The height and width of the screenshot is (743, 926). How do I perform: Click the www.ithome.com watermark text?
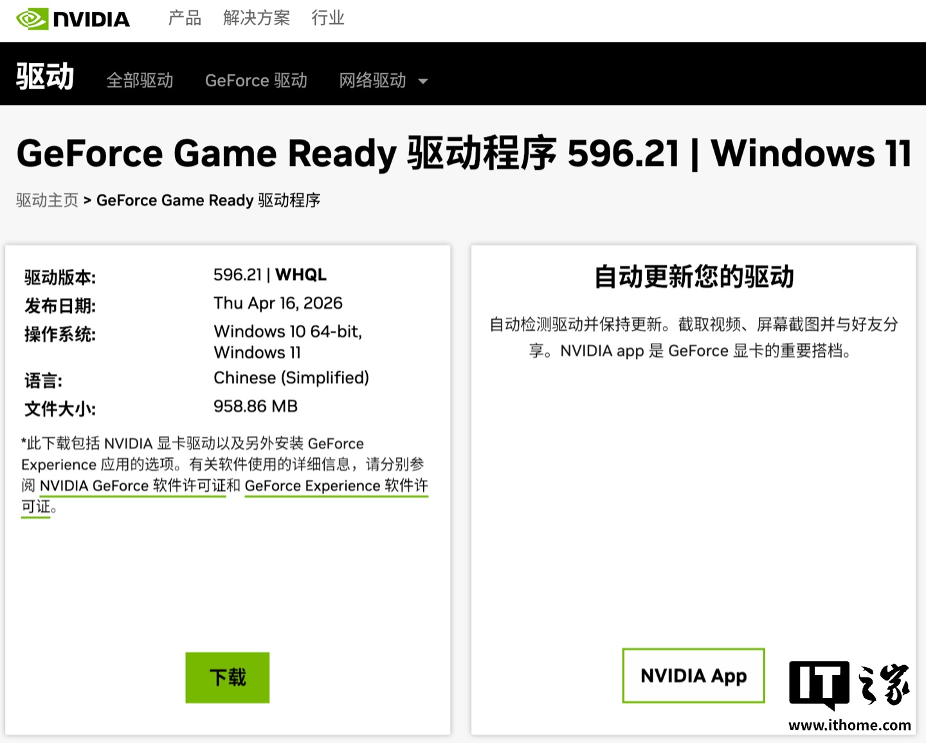(849, 726)
